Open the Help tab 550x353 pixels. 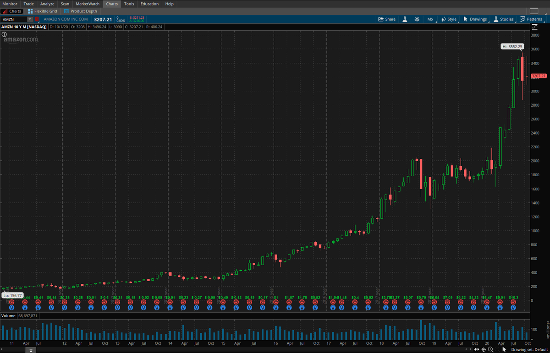[x=169, y=4]
